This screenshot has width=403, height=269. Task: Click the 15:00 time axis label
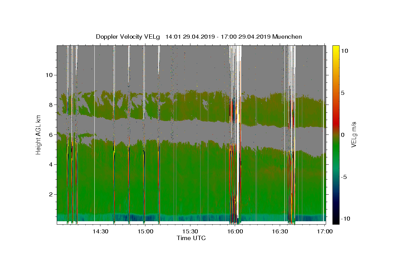(x=145, y=231)
